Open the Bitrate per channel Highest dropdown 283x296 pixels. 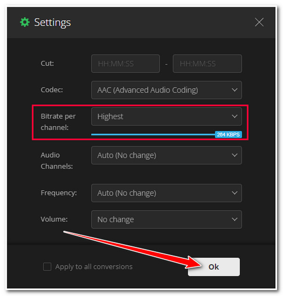(166, 117)
